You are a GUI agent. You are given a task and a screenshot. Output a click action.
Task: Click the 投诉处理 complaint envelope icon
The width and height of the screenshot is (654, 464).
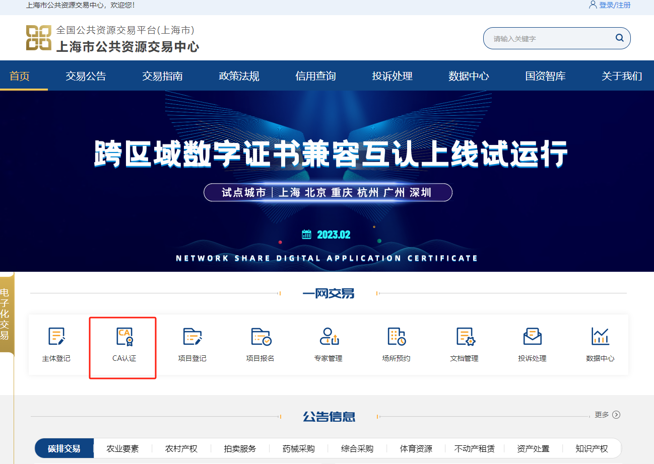[532, 345]
